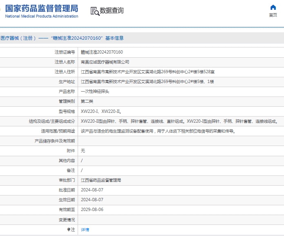284x238 pixels.
Task: Go to the 首页 home icon
Action: 273,7
